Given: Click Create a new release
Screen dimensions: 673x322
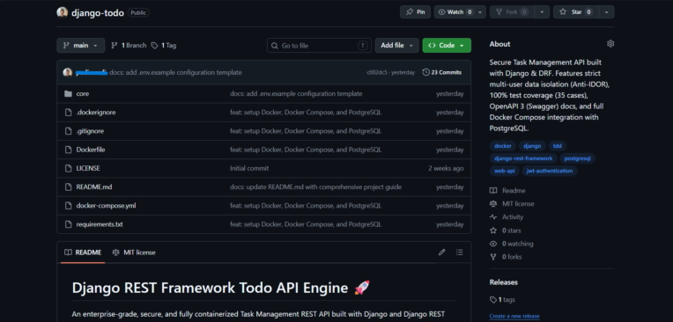Looking at the screenshot, I should coord(514,317).
